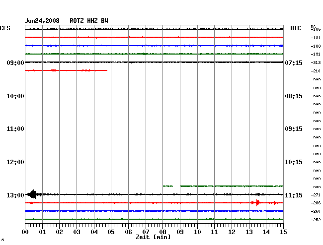
Task: Click the 07:15 UTC time label
Action: pyautogui.click(x=294, y=62)
